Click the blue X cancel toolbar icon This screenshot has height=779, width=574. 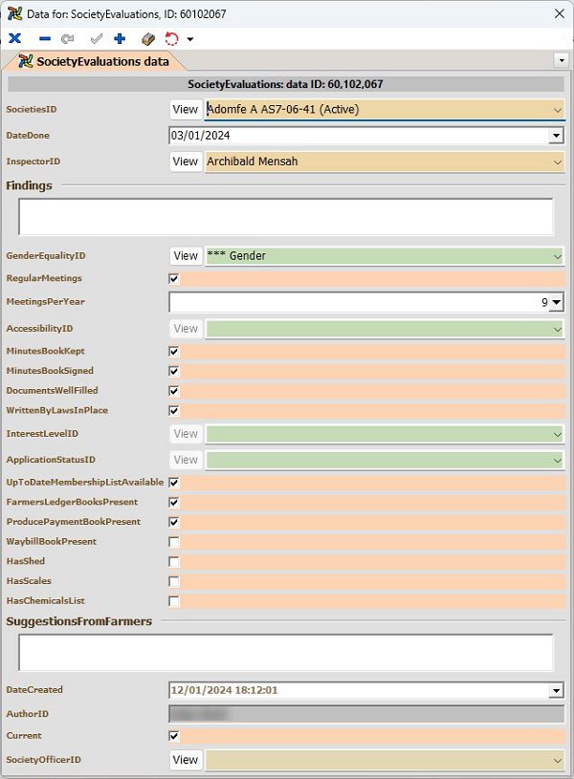click(15, 38)
